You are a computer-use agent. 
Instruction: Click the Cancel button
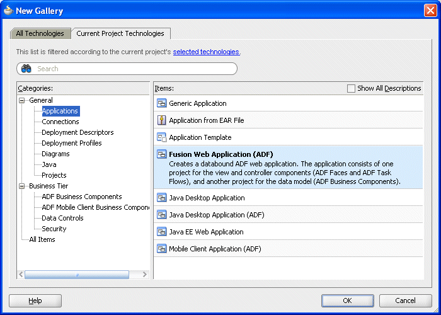click(x=405, y=301)
